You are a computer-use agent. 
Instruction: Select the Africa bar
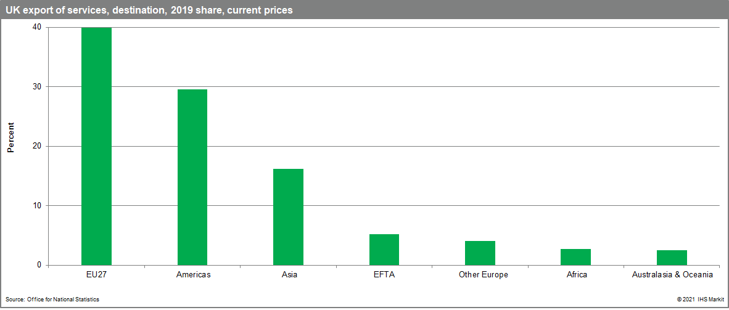tap(576, 256)
